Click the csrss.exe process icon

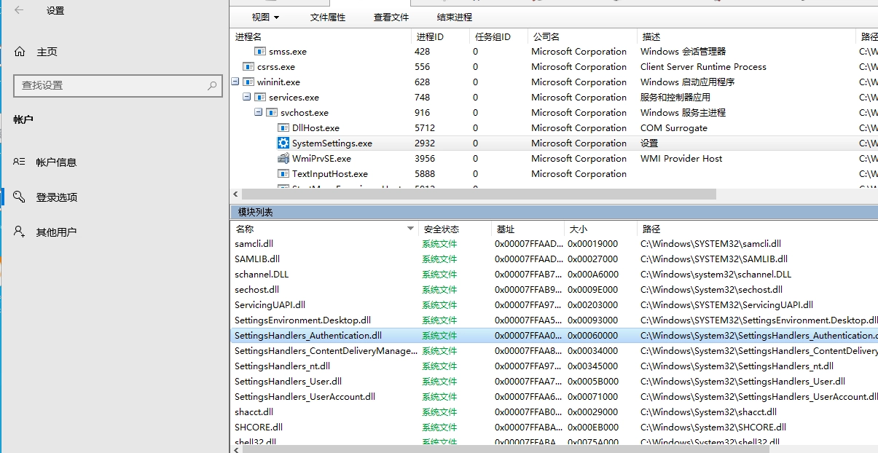(x=248, y=67)
